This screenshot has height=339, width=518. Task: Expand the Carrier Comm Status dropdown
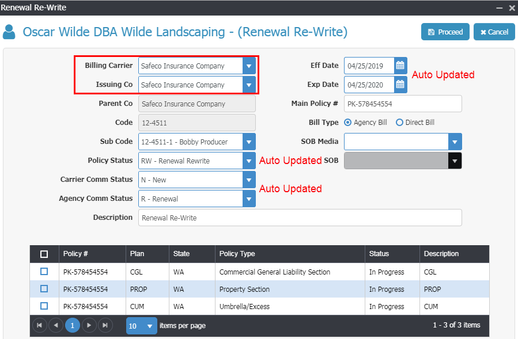point(249,180)
